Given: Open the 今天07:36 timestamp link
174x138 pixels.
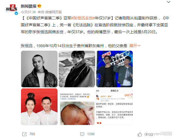Looking at the screenshot, I should click(x=28, y=12).
